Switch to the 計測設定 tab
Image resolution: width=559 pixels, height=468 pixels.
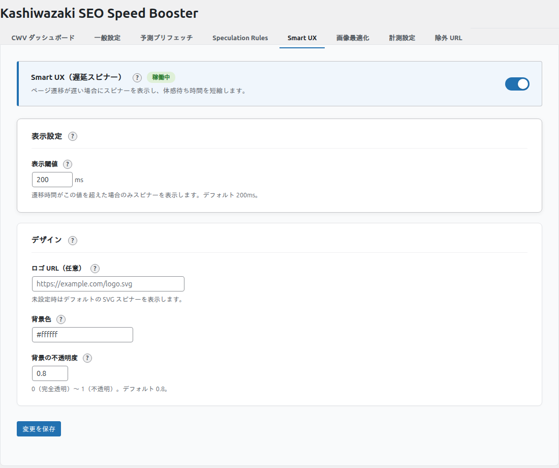401,37
